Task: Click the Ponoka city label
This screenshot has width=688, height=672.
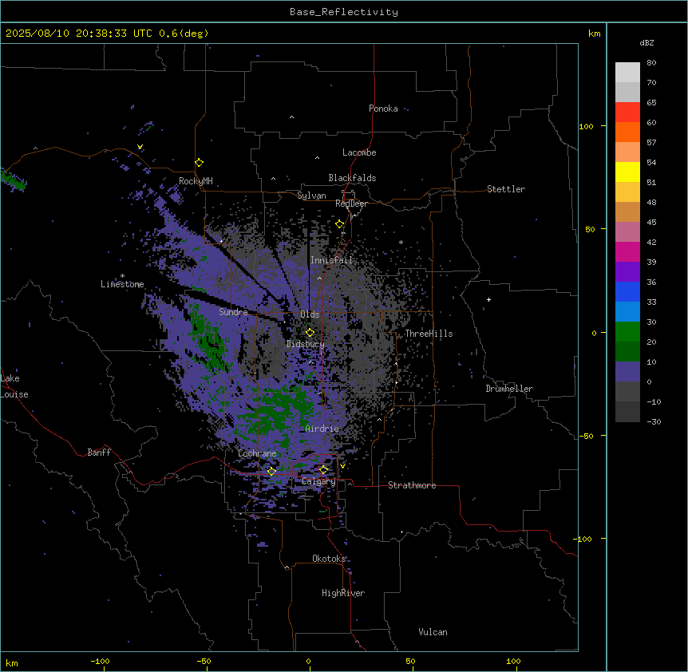Action: [383, 109]
